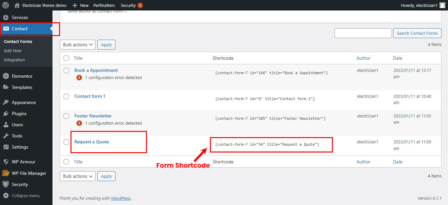Go to the Integration submenu item

click(x=14, y=60)
